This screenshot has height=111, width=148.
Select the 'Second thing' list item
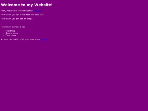pyautogui.click(x=12, y=33)
